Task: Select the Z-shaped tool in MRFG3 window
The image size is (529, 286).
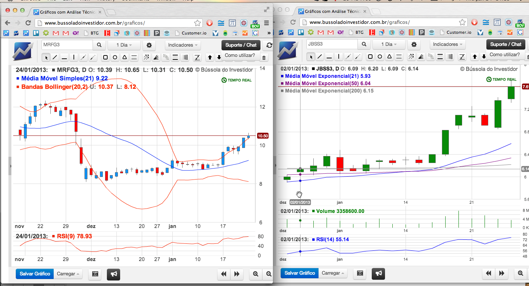Action: tap(197, 57)
